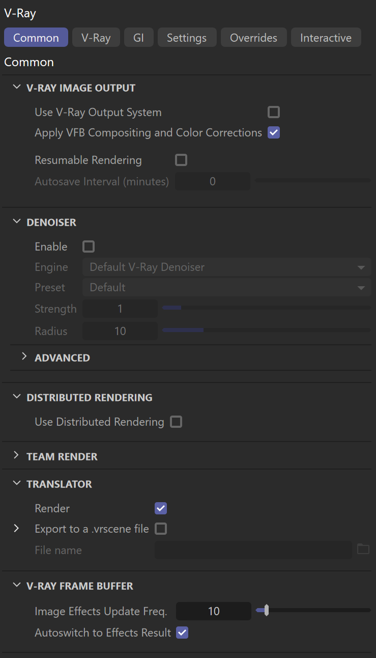Collapse the Distributed Rendering section
Viewport: 376px width, 658px height.
16,397
